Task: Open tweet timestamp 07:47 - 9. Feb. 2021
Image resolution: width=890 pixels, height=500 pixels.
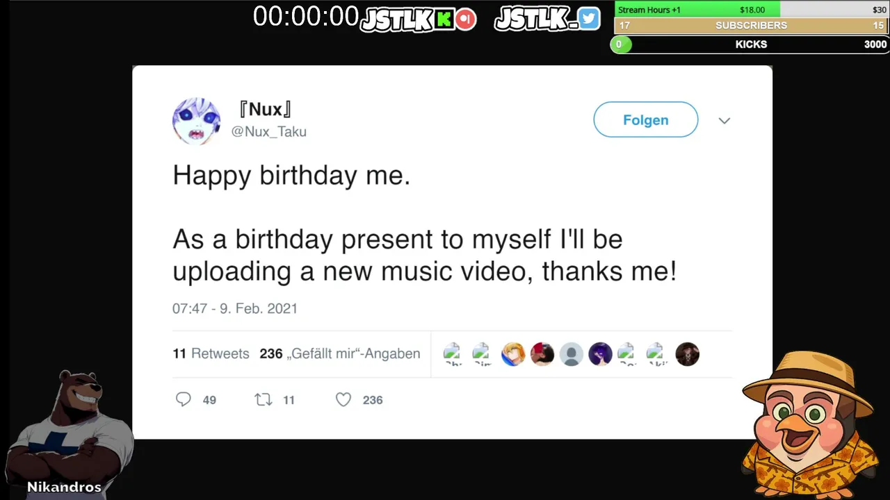Action: [x=235, y=308]
